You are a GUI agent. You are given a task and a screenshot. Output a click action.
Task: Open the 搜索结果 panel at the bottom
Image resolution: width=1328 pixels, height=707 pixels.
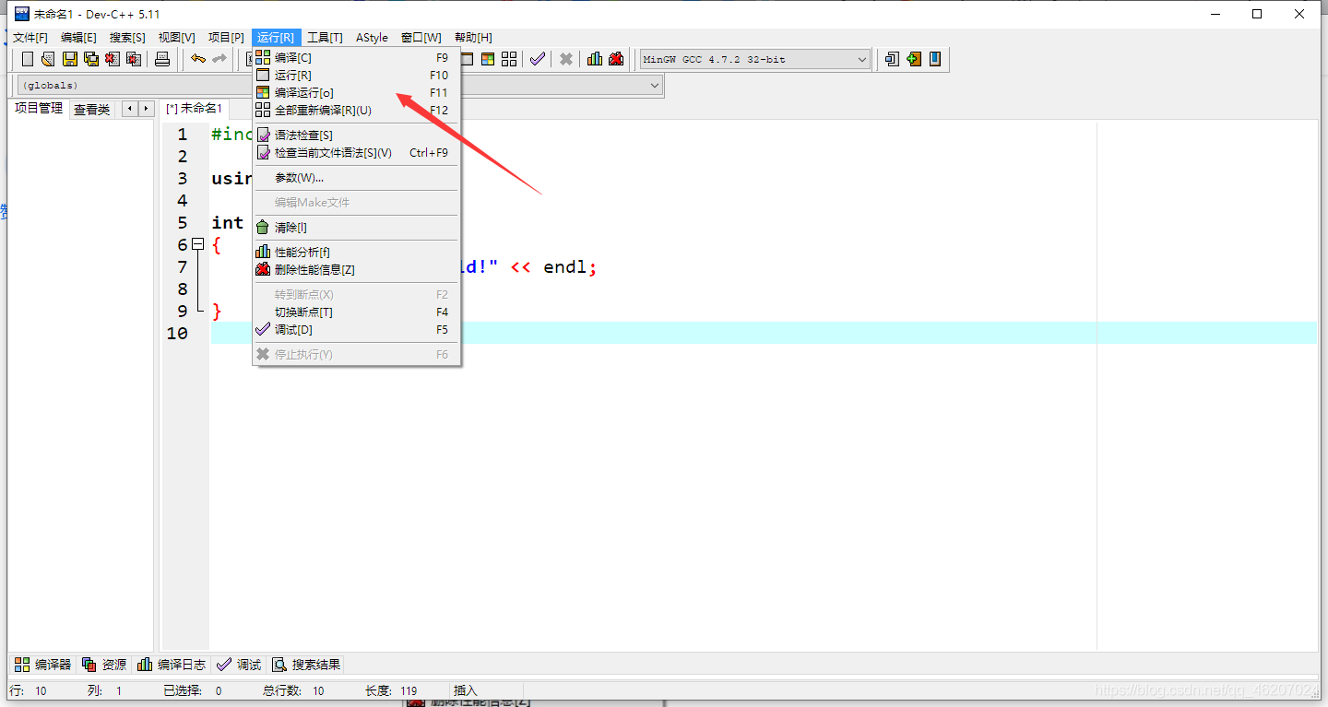(x=306, y=664)
